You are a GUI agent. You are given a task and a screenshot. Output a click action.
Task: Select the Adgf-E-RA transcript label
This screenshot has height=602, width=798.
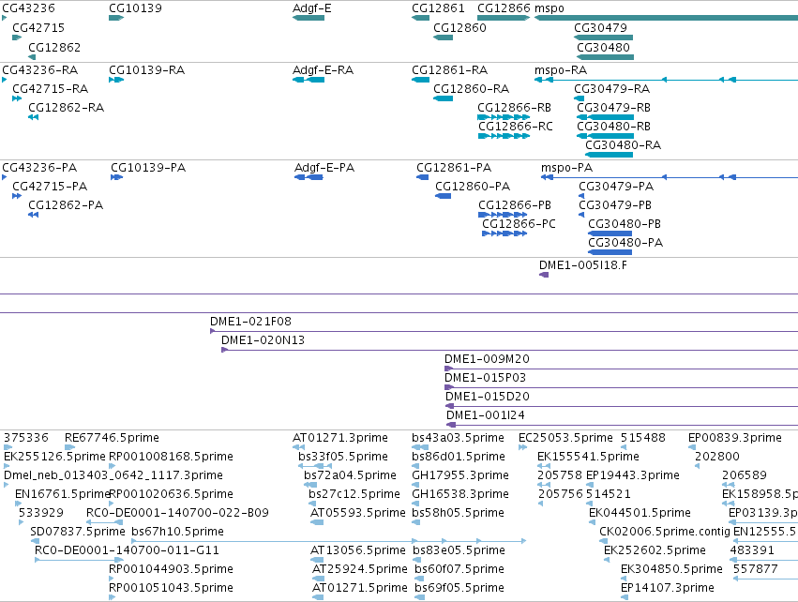(324, 69)
